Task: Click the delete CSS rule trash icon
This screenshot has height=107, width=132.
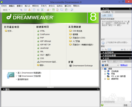Action: pos(130,49)
